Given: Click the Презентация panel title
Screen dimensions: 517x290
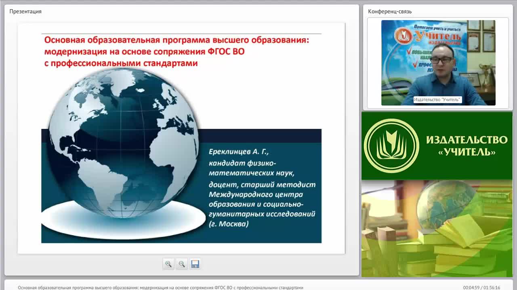Looking at the screenshot, I should click(25, 11).
